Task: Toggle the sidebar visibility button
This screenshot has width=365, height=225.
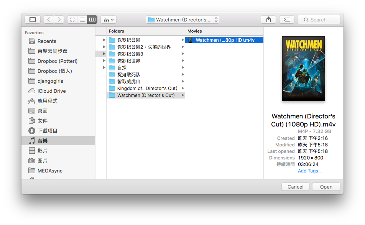Action: [x=33, y=20]
